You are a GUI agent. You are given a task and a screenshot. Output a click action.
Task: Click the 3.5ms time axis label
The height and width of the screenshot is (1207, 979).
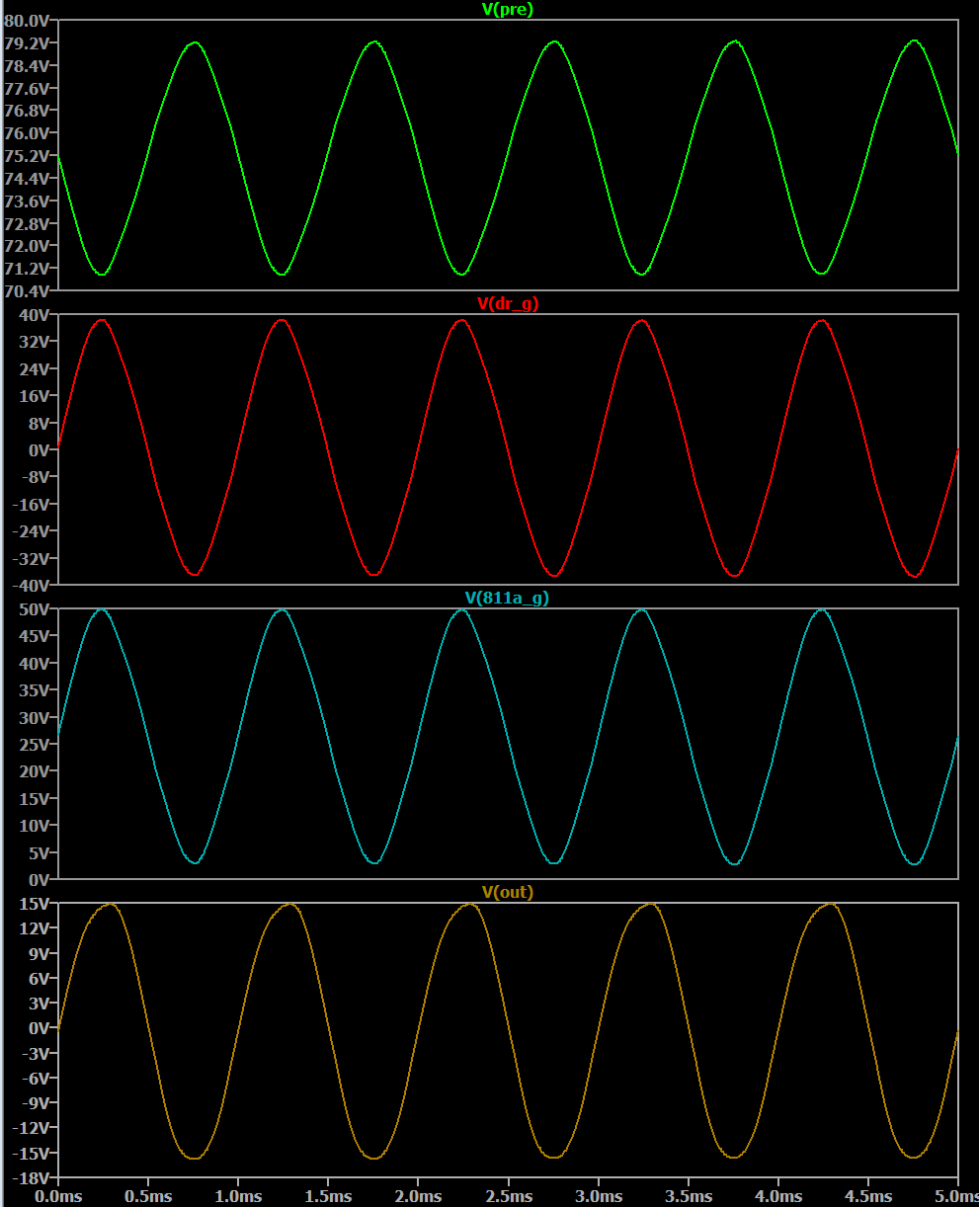[x=689, y=1196]
